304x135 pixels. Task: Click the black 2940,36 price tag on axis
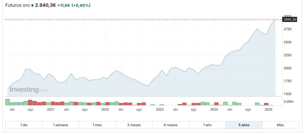289,20
